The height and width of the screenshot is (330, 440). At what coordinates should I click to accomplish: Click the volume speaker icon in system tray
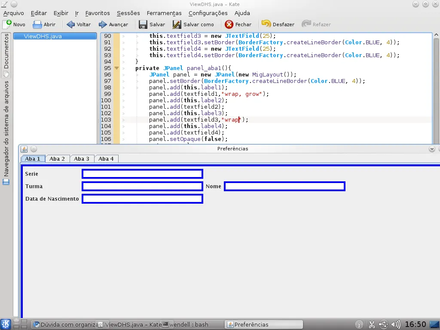point(396,324)
